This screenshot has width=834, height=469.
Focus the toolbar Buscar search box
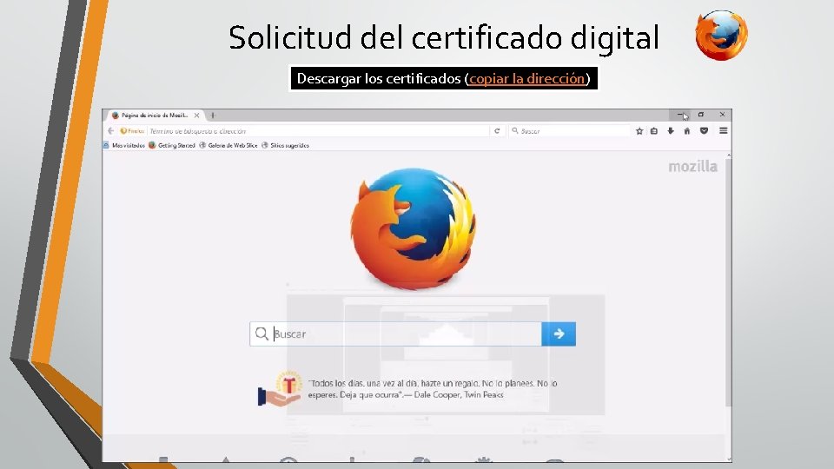570,131
